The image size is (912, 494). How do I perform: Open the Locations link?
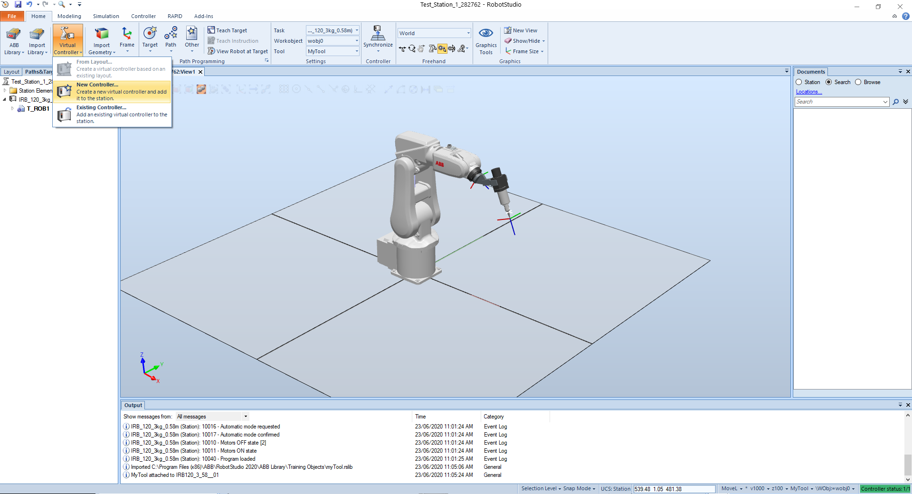pos(808,92)
